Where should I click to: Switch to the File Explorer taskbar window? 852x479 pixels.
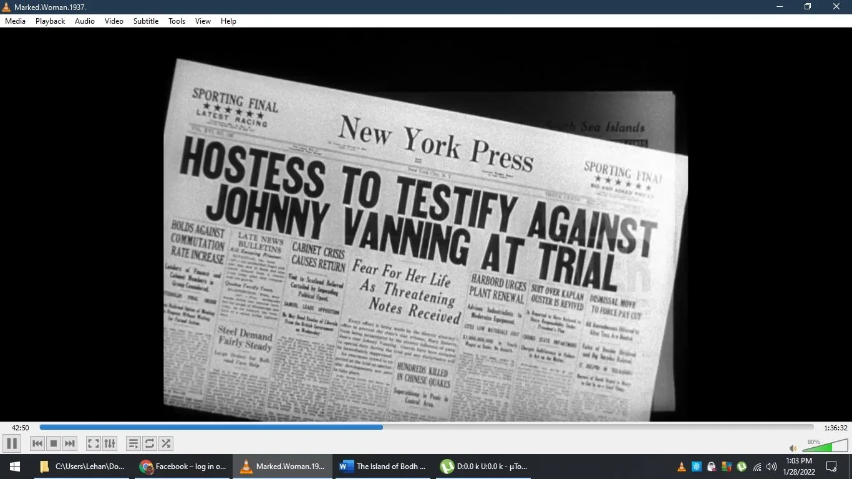(82, 467)
